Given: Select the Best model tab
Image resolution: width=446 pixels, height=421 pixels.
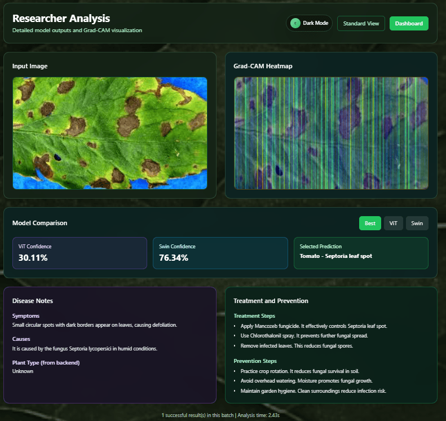Looking at the screenshot, I should tap(370, 223).
